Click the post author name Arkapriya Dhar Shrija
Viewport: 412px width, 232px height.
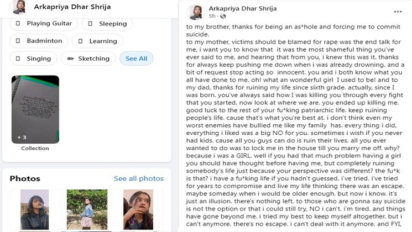(x=243, y=8)
